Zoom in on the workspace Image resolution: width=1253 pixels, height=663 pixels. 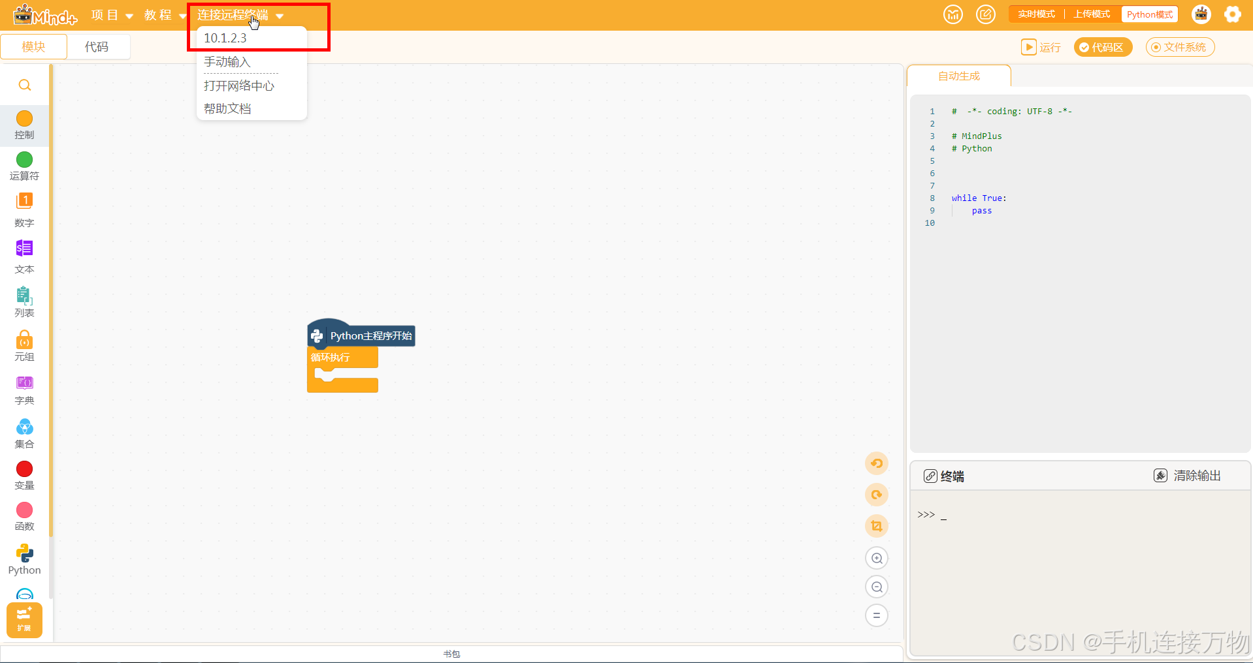pyautogui.click(x=877, y=558)
